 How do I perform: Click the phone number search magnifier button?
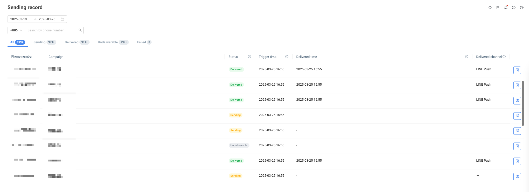80,30
